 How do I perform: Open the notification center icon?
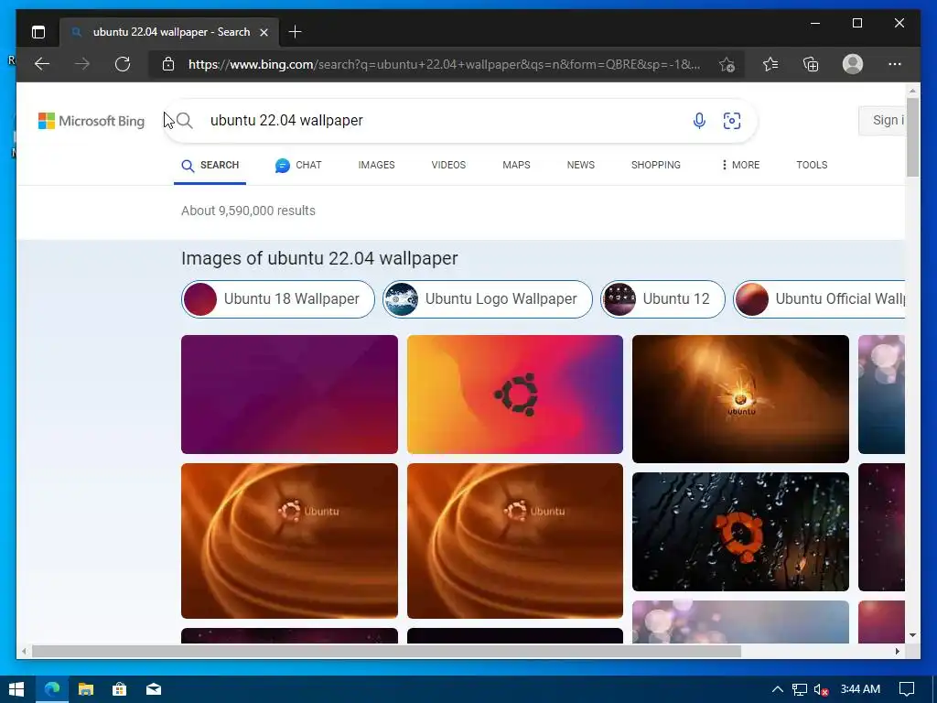click(907, 689)
